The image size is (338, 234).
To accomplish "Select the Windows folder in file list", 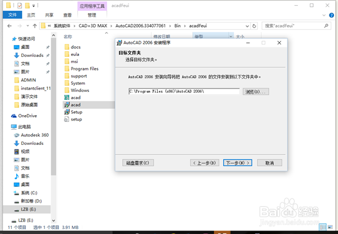I will point(77,90).
